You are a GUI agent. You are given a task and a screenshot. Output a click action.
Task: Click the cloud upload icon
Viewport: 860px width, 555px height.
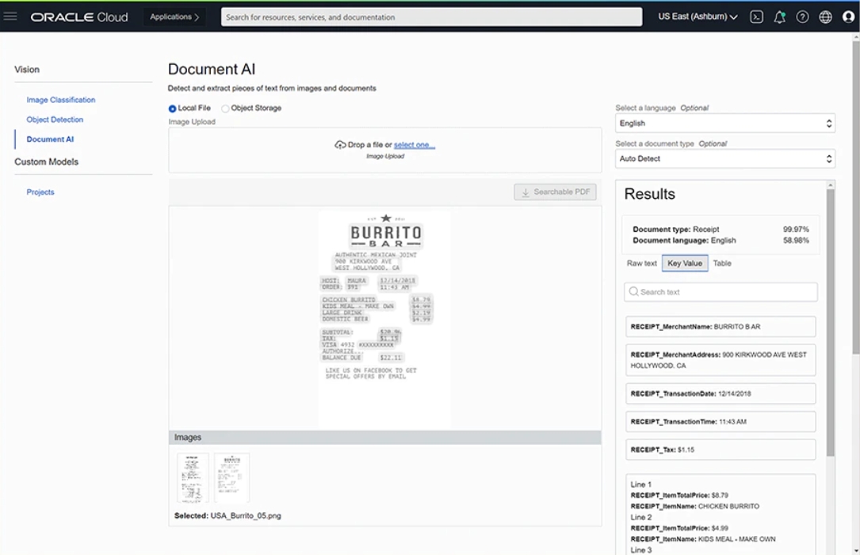click(x=340, y=145)
